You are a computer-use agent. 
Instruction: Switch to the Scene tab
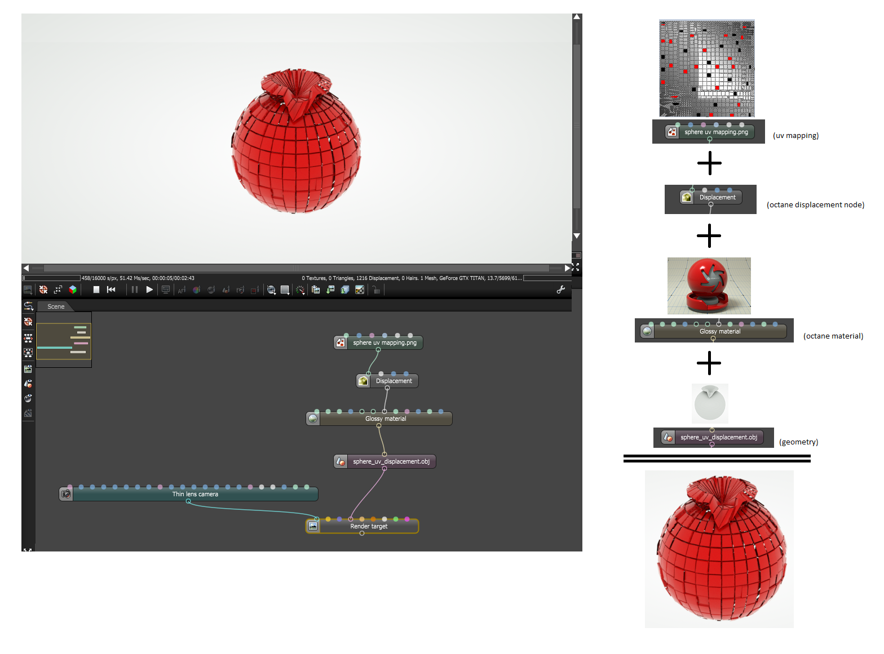(x=56, y=306)
